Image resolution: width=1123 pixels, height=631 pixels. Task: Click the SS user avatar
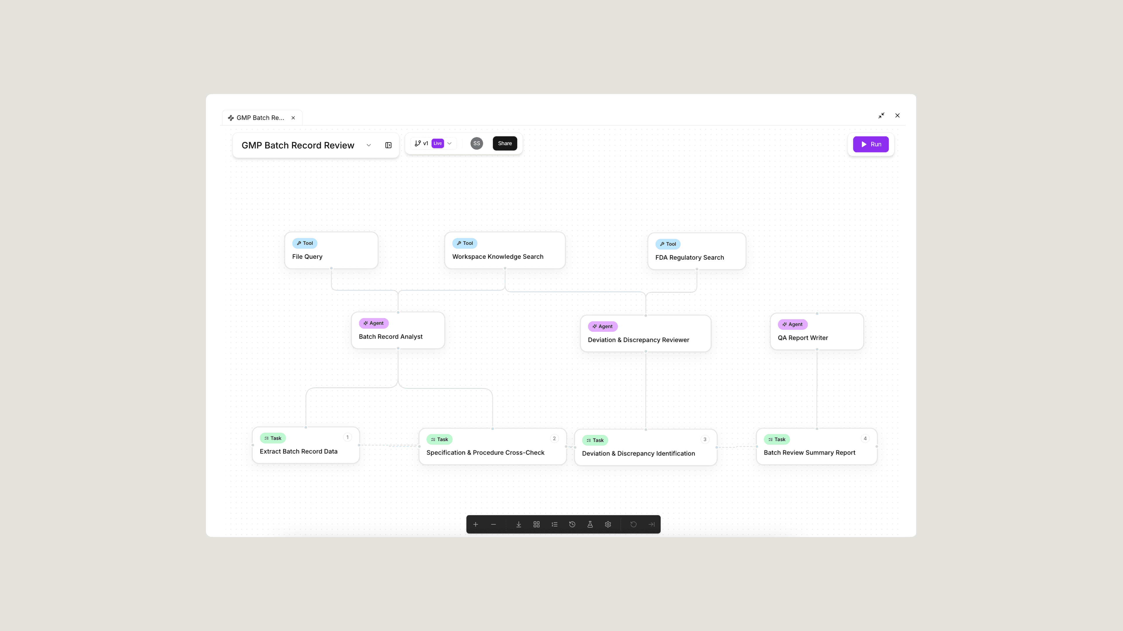pyautogui.click(x=476, y=143)
